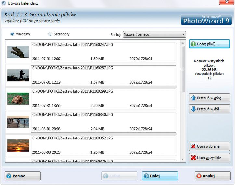Click the Przesuń w górę button
Viewport: 235px width, 185px height.
210,98
